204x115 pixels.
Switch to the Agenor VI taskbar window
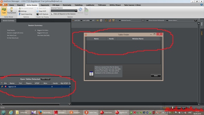122,112
